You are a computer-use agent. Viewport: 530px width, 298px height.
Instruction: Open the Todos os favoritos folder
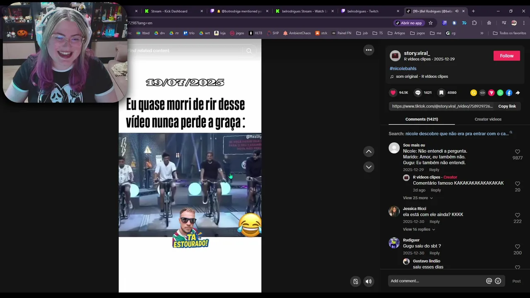pyautogui.click(x=509, y=33)
